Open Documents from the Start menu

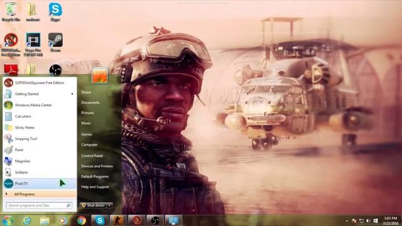pos(90,102)
